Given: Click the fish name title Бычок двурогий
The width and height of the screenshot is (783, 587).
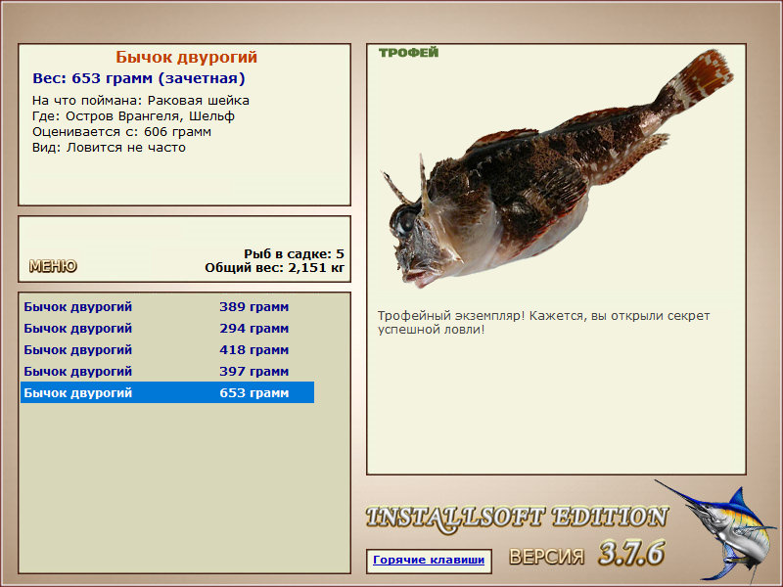Looking at the screenshot, I should coord(186,57).
